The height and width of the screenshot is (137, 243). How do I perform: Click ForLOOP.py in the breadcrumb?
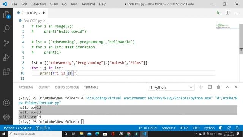coord(33,21)
